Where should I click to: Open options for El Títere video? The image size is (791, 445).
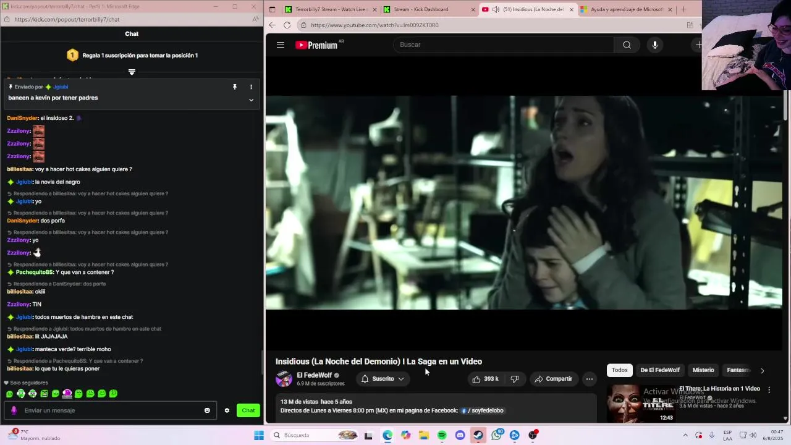tap(769, 390)
